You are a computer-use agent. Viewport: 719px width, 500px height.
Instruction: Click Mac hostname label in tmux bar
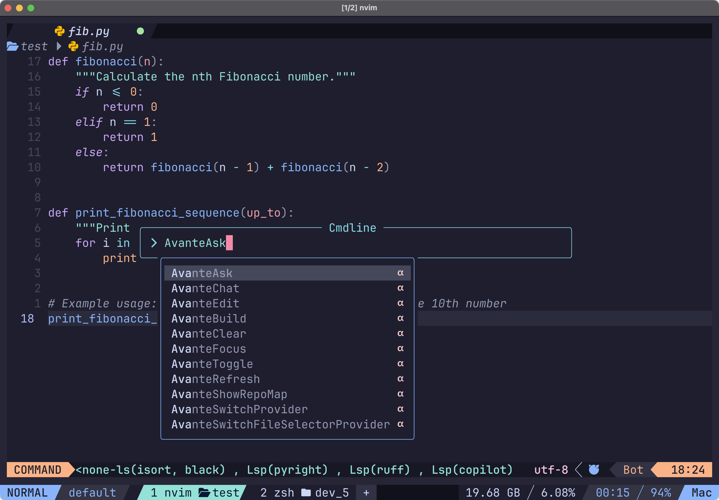(x=702, y=493)
